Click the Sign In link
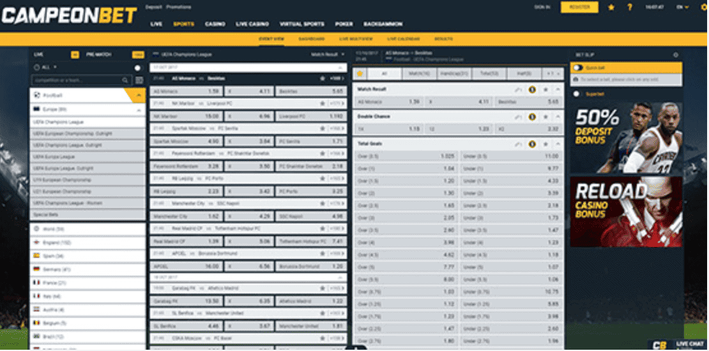This screenshot has height=351, width=709. tap(542, 7)
